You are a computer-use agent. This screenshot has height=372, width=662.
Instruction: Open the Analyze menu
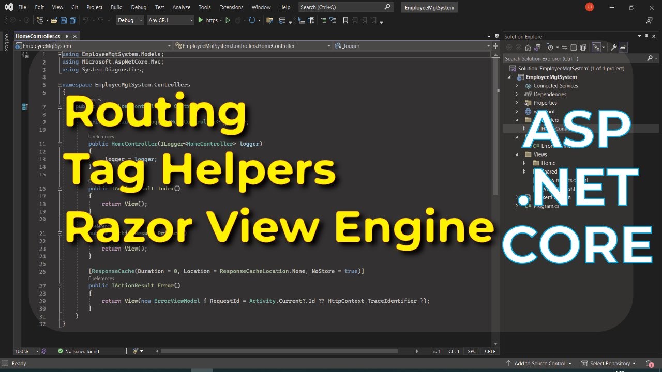[181, 7]
